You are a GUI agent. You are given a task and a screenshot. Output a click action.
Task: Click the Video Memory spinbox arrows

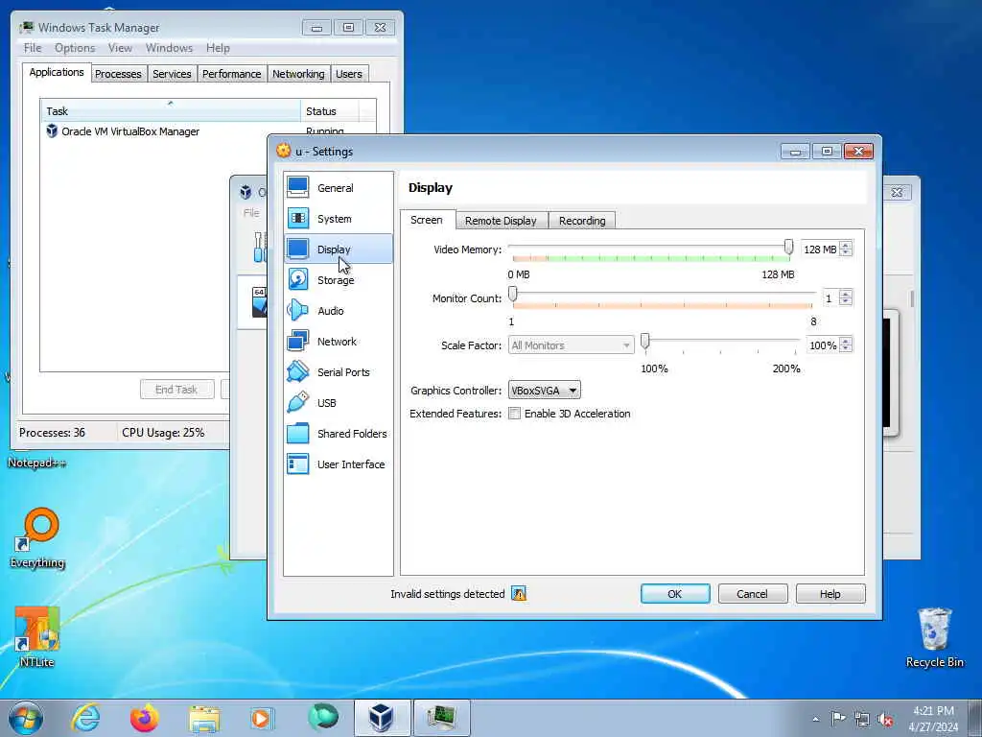846,249
